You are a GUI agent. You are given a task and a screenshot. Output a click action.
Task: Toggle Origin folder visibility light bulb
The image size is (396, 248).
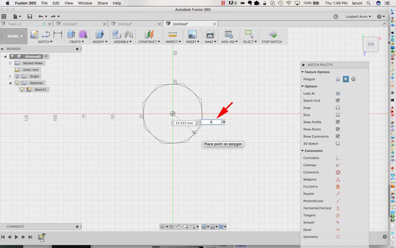point(17,77)
